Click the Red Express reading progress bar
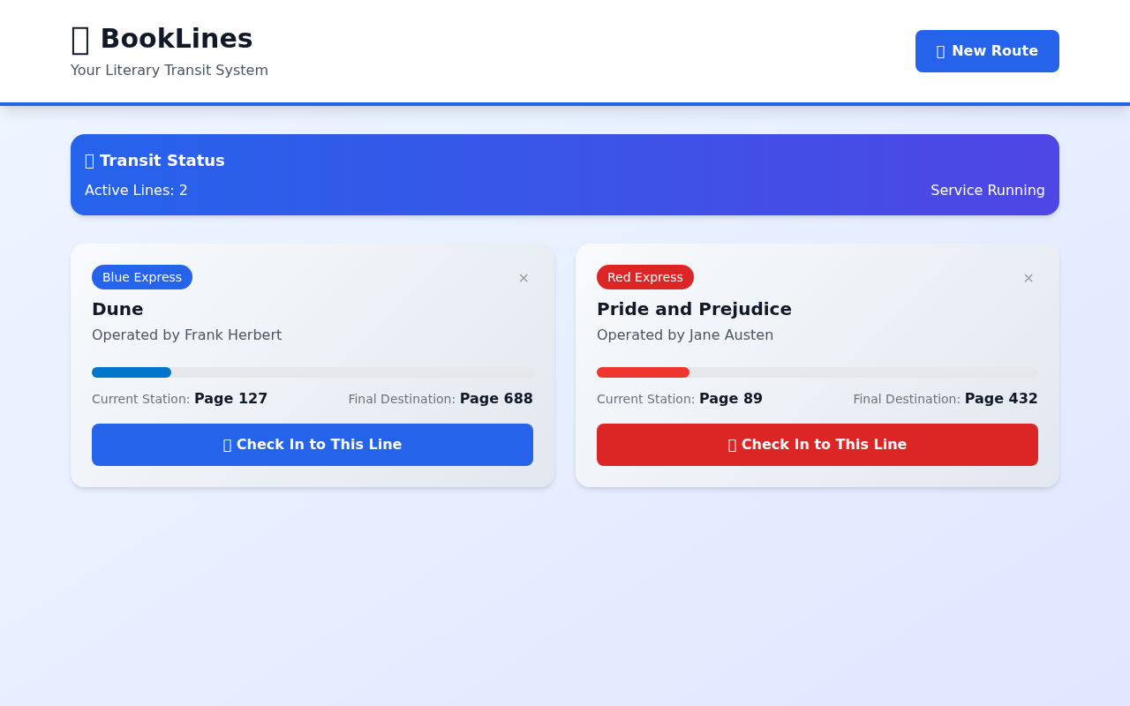Screen dimensions: 1130x706 [817, 372]
